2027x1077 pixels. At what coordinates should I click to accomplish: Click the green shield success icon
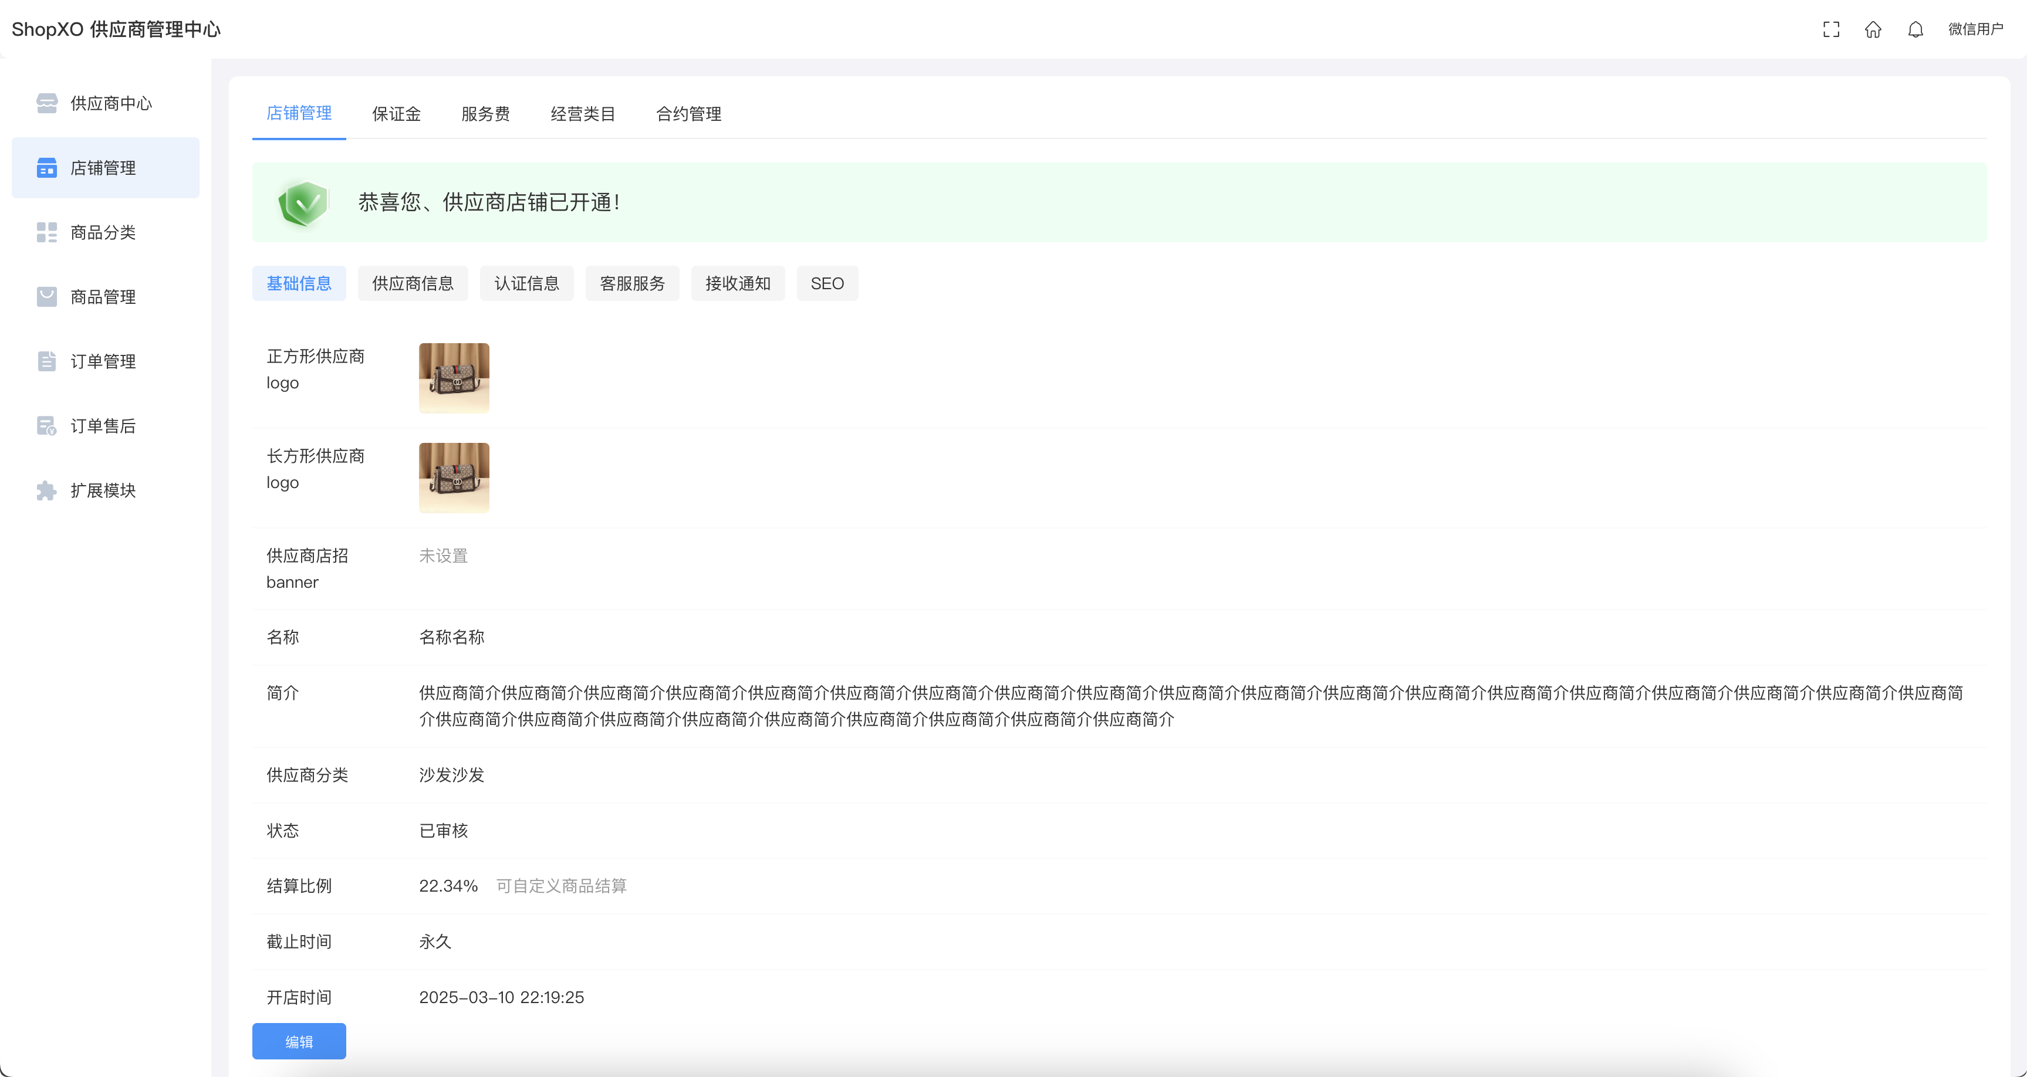click(x=303, y=203)
